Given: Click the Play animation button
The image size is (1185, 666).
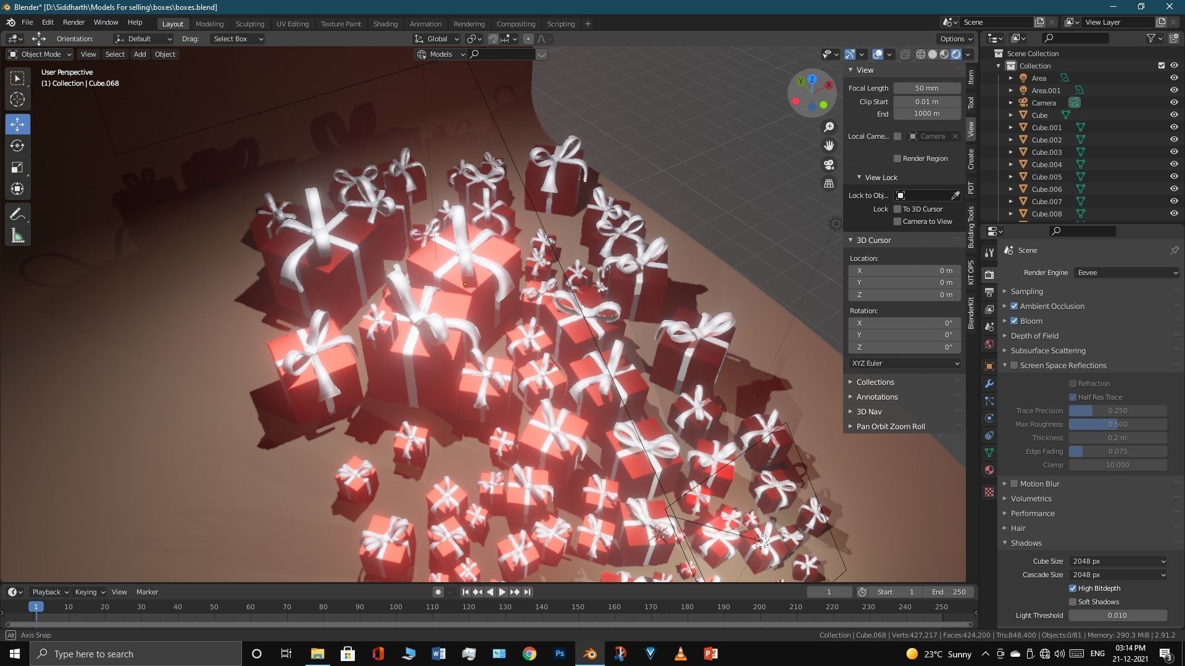Looking at the screenshot, I should tap(502, 592).
